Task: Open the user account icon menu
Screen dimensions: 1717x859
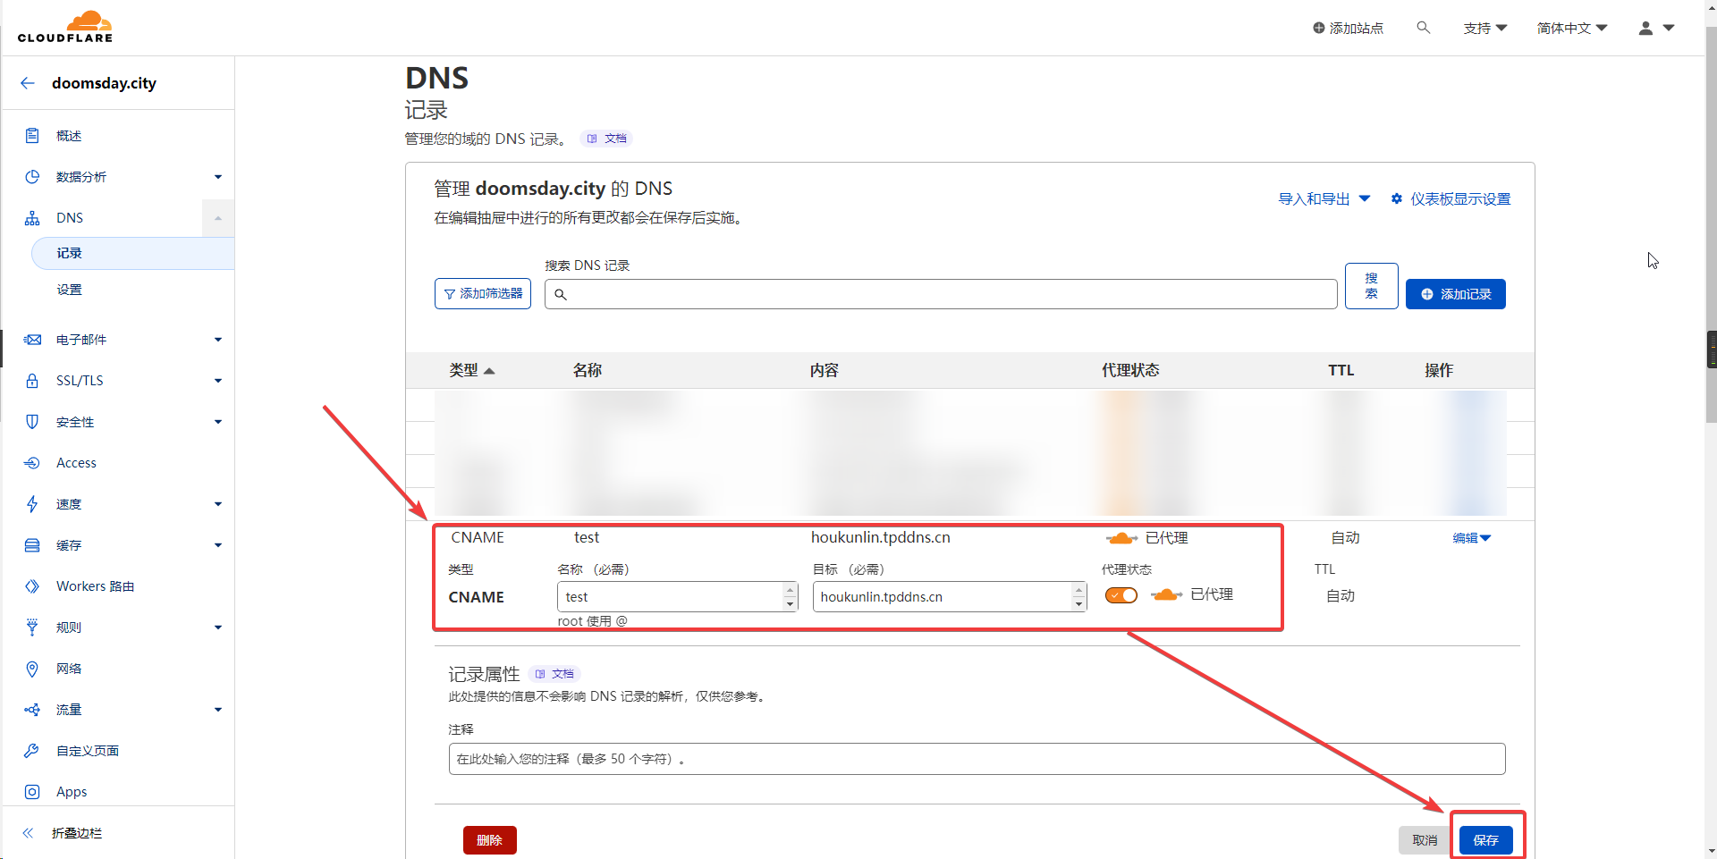Action: tap(1655, 28)
